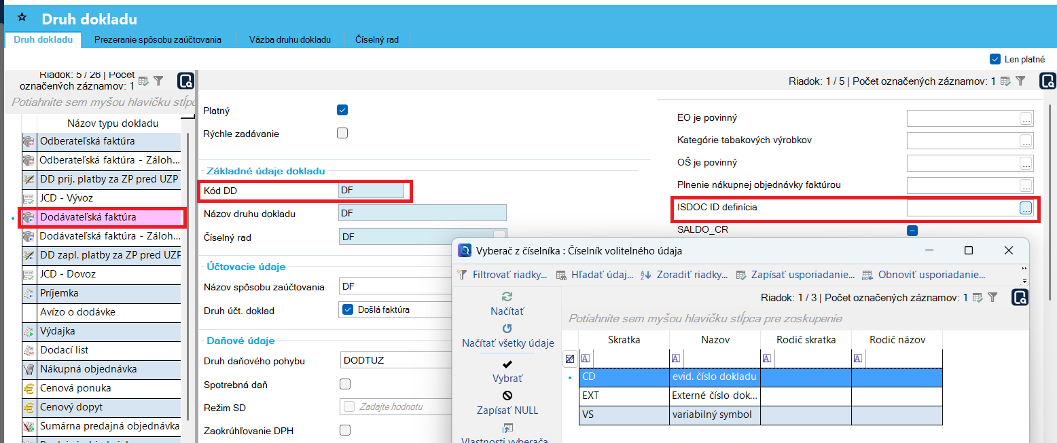This screenshot has width=1057, height=443.
Task: Click the Vybrať checkmark icon
Action: tap(507, 364)
